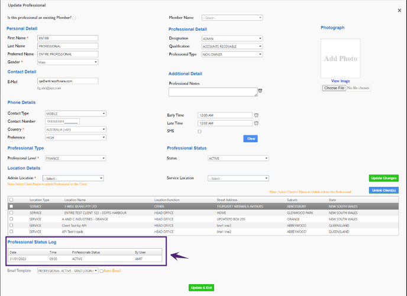Open the Preference HIGH dropdown
Viewport: 407px width, 296px height.
pos(76,137)
